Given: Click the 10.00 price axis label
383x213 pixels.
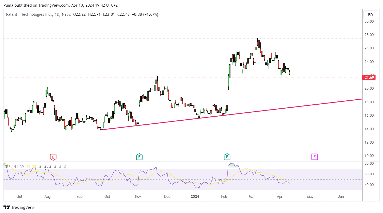Looking at the screenshot, I should click(369, 156).
